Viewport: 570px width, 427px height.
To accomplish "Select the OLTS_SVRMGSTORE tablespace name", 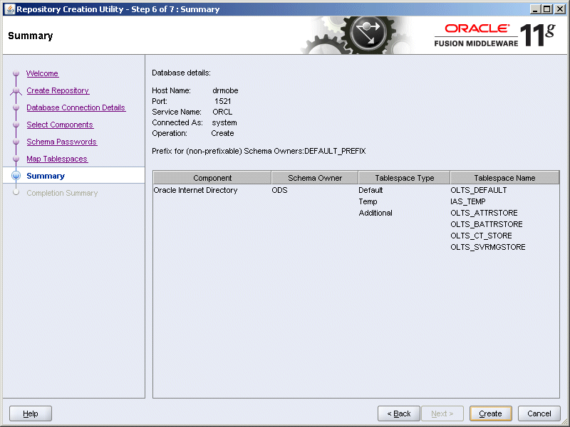I will tap(488, 247).
